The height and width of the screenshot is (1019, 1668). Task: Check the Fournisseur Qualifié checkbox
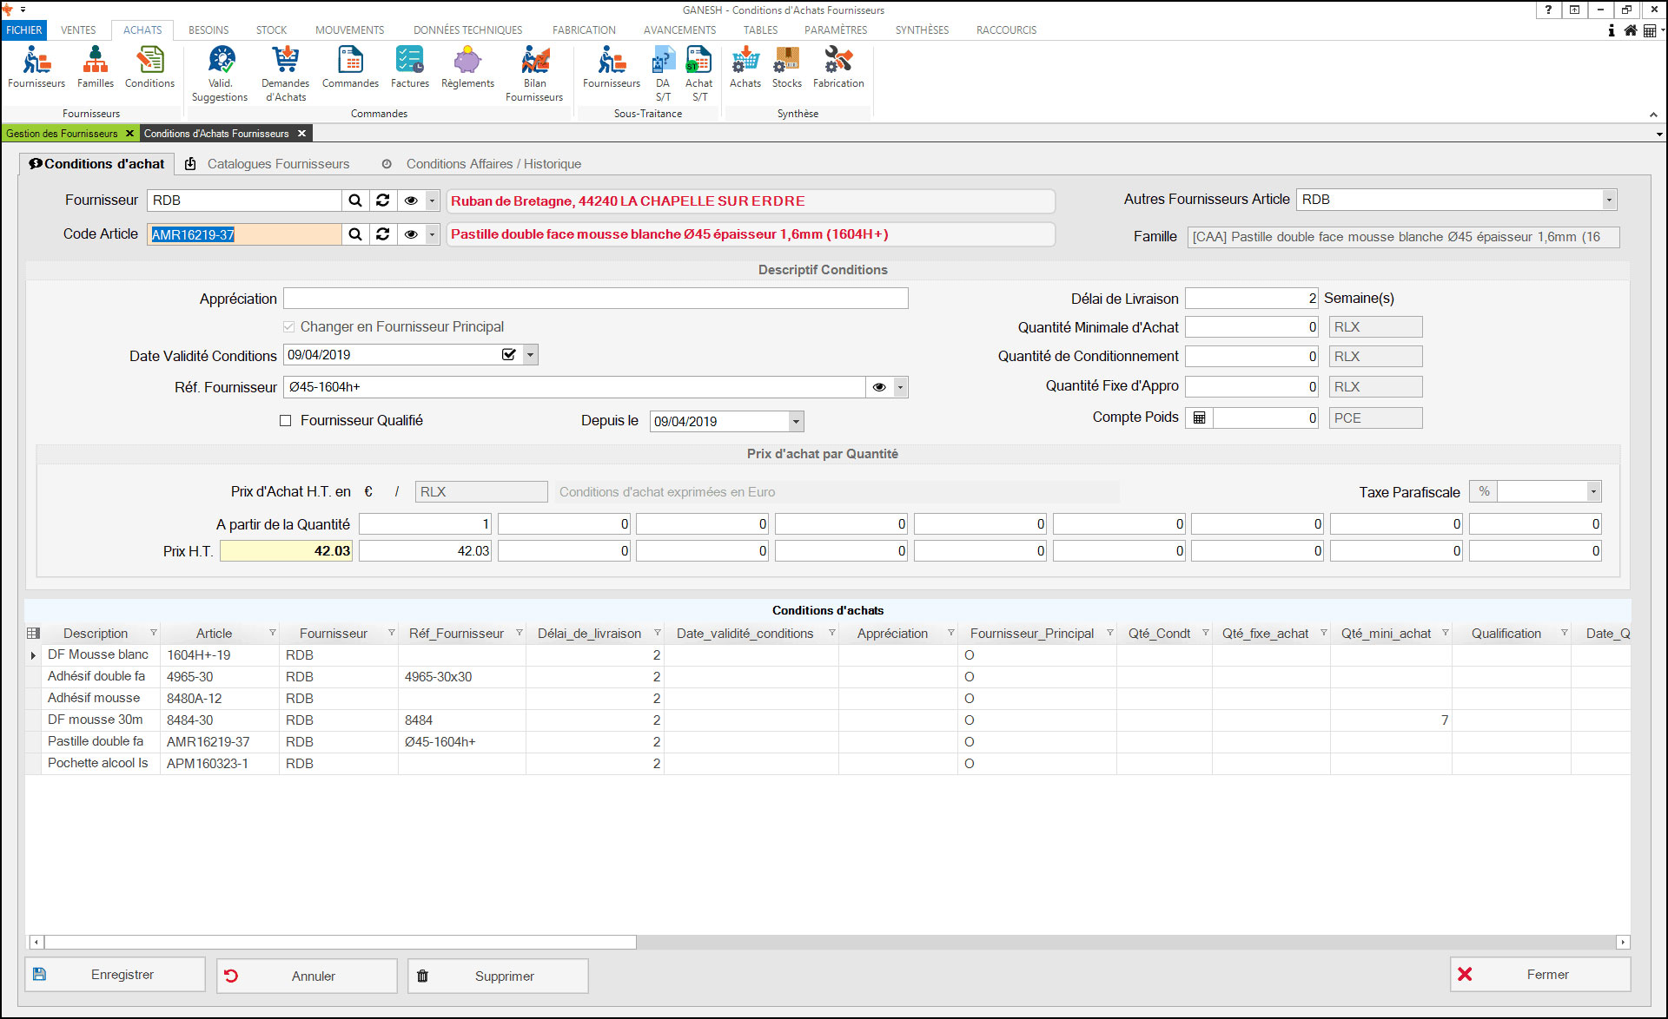click(286, 421)
